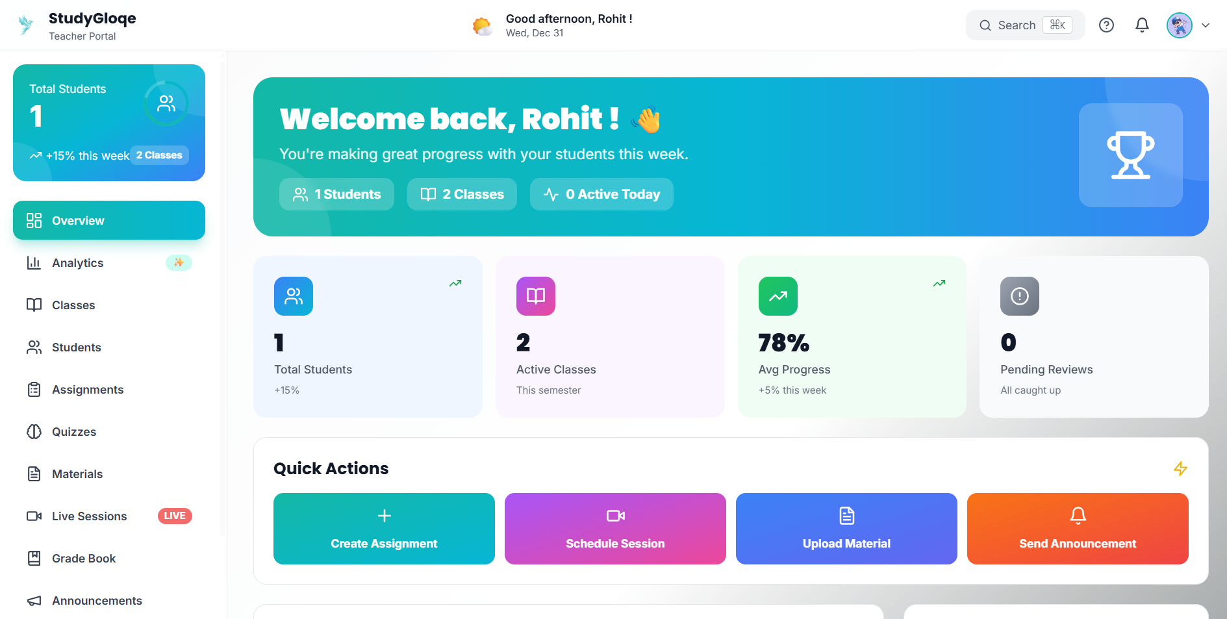
Task: Click the blue Total Students card icon
Action: click(294, 296)
